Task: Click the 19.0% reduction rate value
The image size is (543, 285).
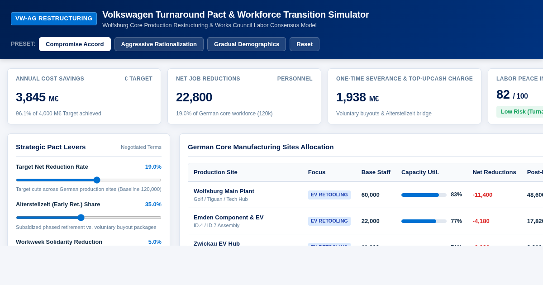Action: [x=153, y=167]
